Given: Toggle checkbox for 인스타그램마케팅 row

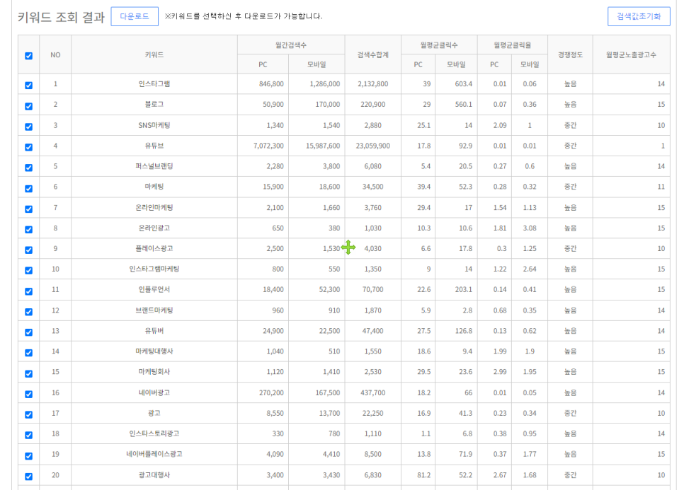Looking at the screenshot, I should tap(29, 271).
